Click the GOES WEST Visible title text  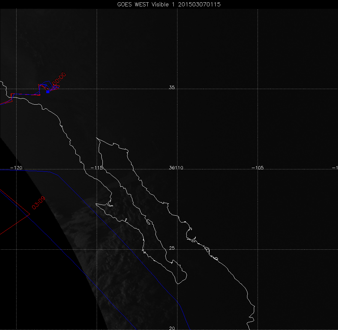145,4
